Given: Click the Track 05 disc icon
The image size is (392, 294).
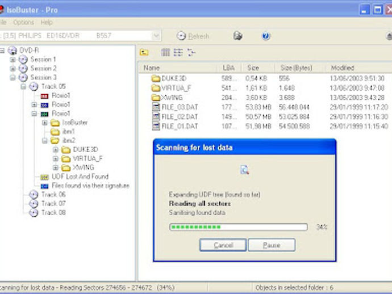Looking at the screenshot, I should (34, 87).
